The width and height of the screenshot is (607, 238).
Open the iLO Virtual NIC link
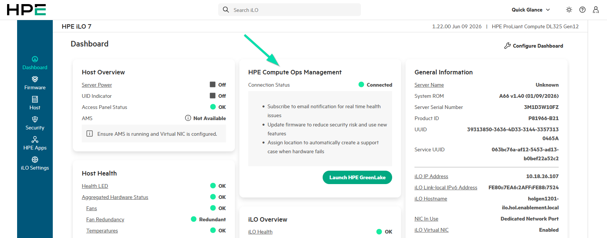[x=432, y=230]
